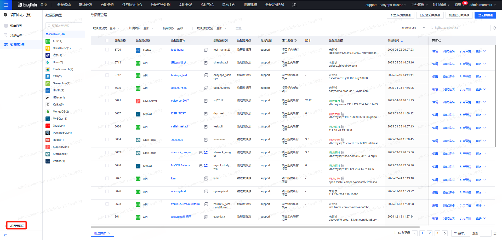
Task: Select the MySQL data source type filter
Action: [59, 119]
